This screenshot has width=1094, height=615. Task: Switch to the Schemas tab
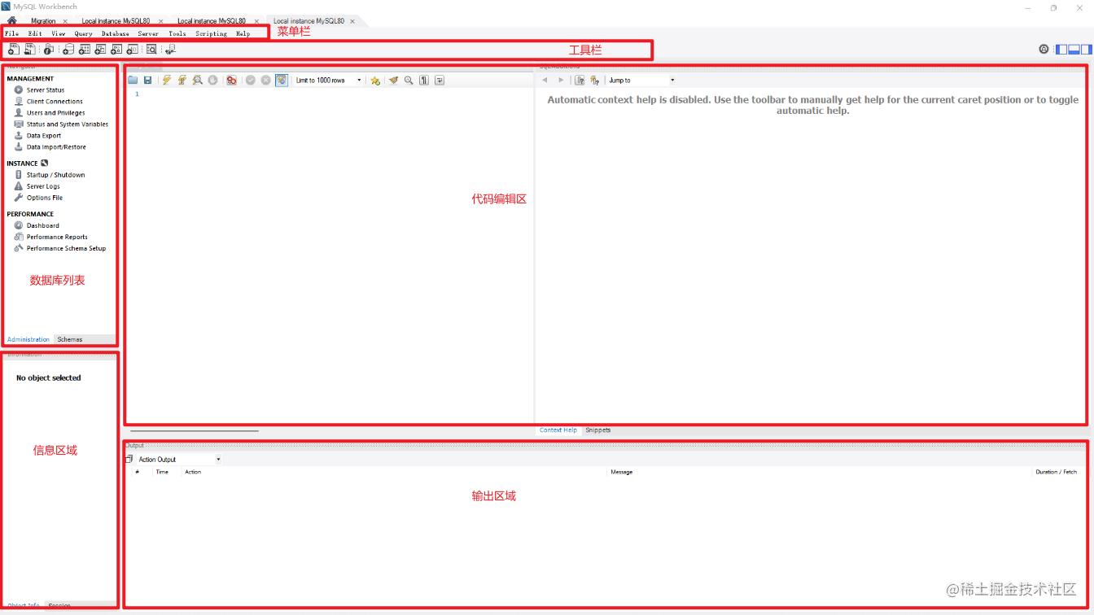coord(70,339)
